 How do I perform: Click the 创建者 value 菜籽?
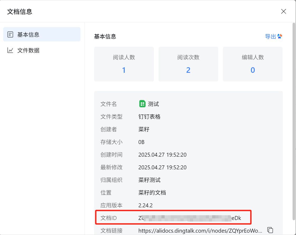coord(144,130)
